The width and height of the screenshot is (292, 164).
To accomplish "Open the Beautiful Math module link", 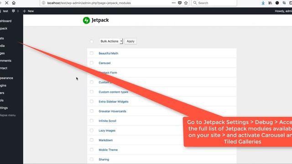I will 109,53.
